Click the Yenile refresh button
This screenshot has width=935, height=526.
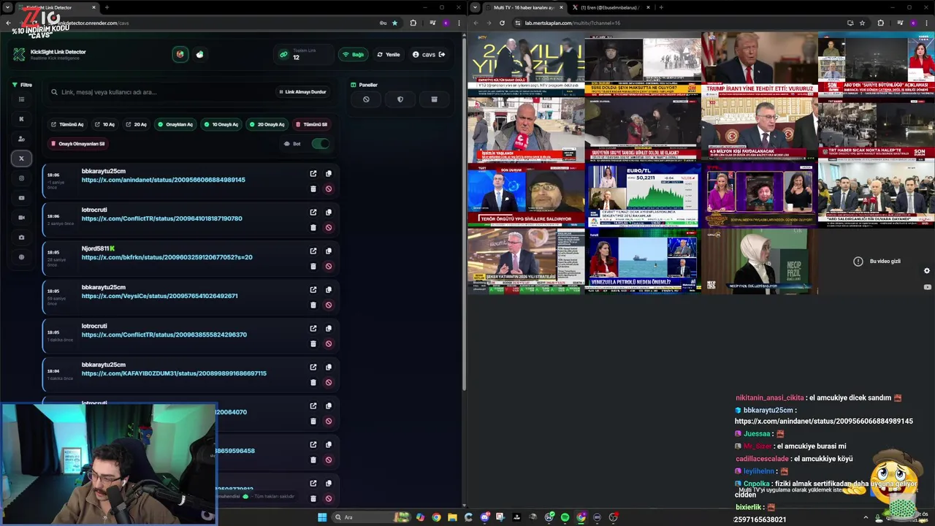click(389, 54)
